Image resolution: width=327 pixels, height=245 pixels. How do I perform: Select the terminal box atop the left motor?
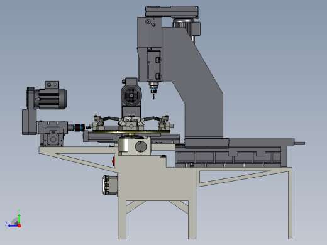pyautogui.click(x=52, y=85)
